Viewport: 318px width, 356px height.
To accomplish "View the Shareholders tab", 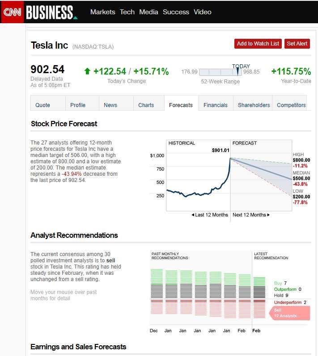I will pyautogui.click(x=254, y=105).
